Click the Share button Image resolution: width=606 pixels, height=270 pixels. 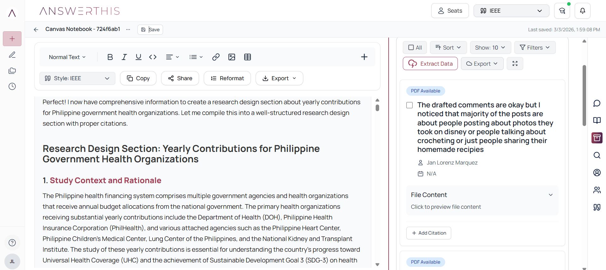[180, 78]
